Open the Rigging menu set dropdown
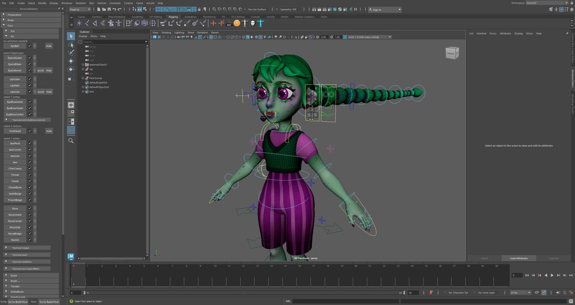Screen dimensions: 575x305 [80, 10]
